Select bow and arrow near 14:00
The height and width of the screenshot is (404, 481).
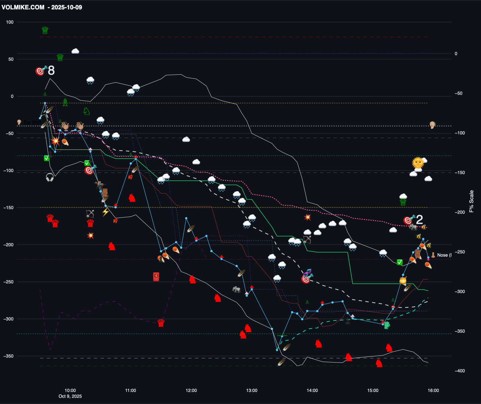pyautogui.click(x=308, y=239)
